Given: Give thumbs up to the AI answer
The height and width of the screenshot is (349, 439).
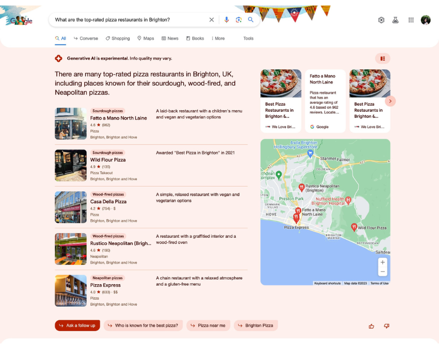Looking at the screenshot, I should [372, 326].
